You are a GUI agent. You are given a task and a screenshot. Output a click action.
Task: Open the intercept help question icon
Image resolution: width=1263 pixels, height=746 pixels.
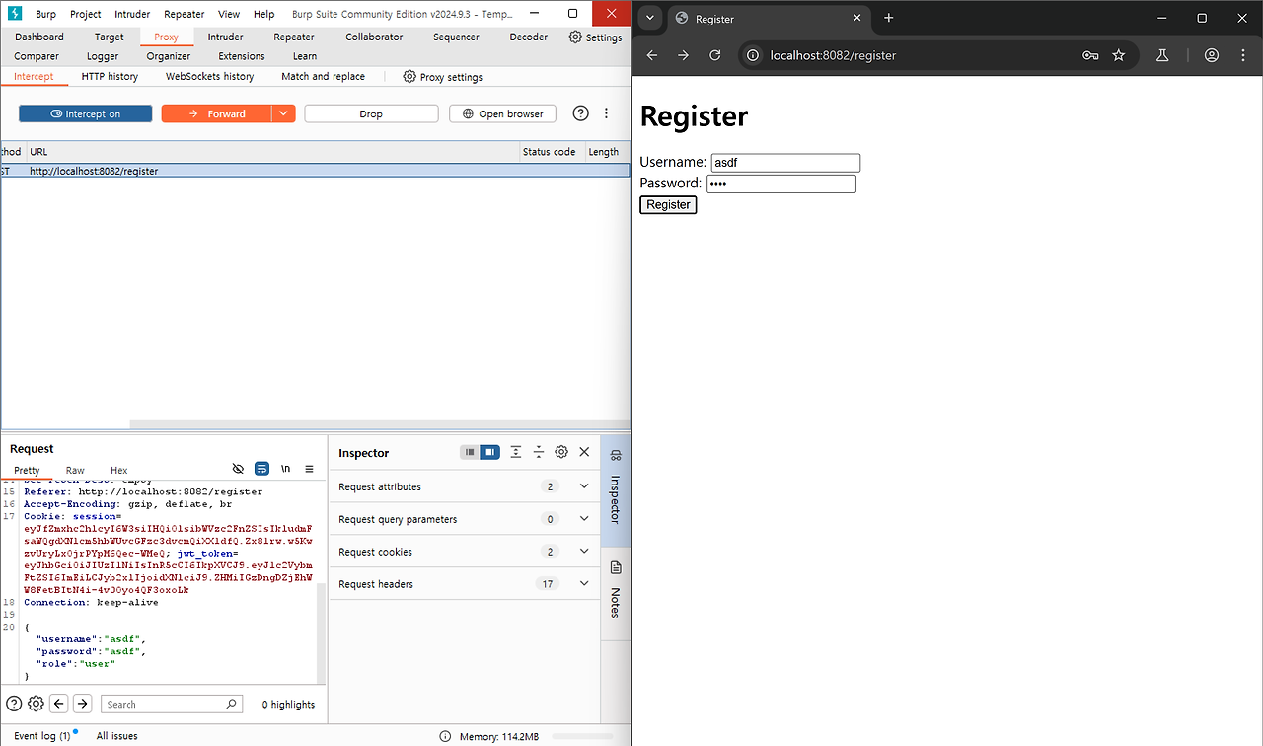pyautogui.click(x=581, y=113)
